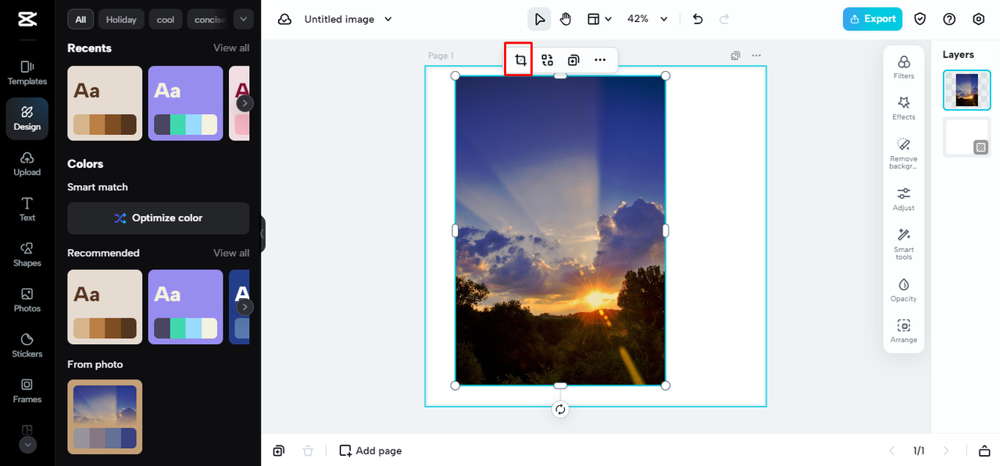Open the Arrange panel
The height and width of the screenshot is (466, 1000).
coord(904,331)
